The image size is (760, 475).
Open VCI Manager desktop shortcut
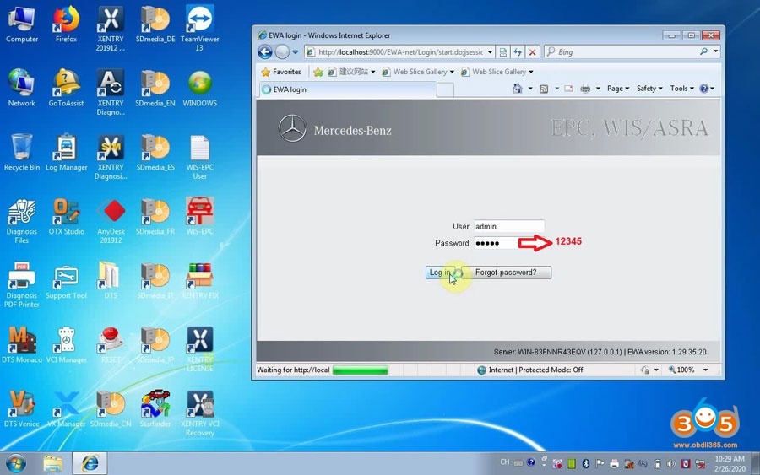[x=66, y=345]
